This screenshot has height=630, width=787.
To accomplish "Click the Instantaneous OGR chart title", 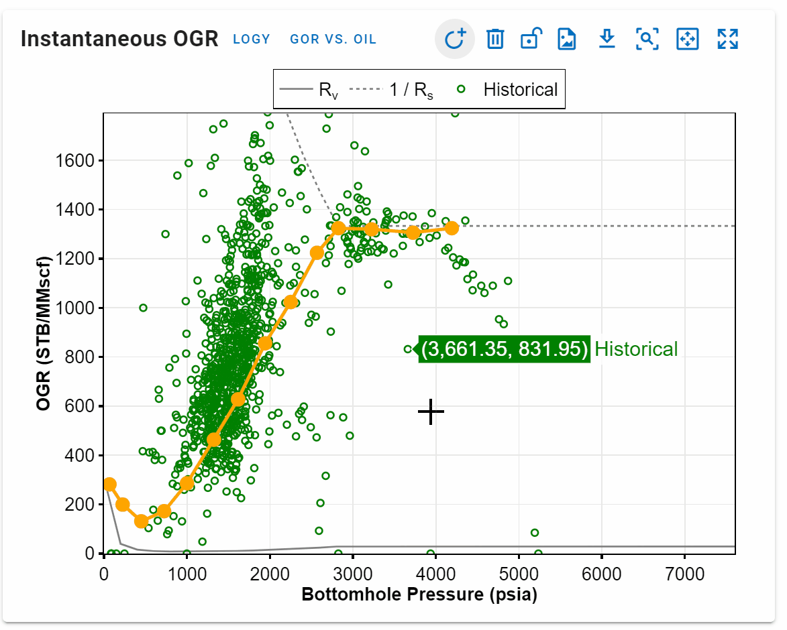I will [119, 39].
